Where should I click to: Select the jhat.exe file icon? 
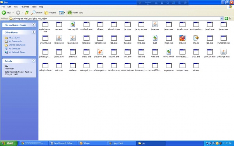pos(128,38)
